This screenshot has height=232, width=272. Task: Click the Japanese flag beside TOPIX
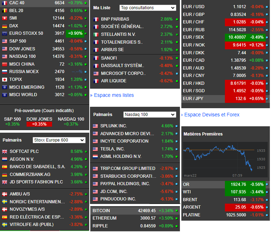point(5,79)
